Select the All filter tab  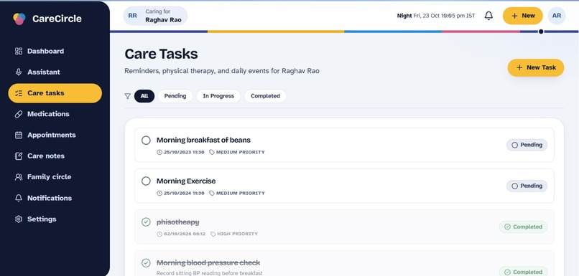(x=144, y=96)
